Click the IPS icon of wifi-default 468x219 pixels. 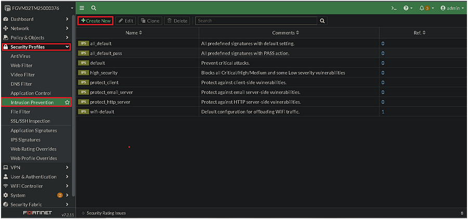pos(83,111)
